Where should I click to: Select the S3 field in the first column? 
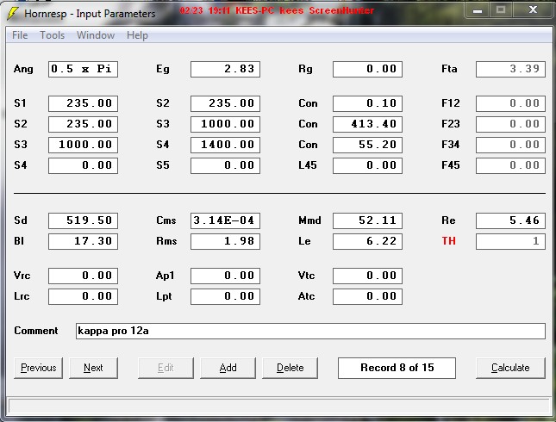[x=83, y=145]
